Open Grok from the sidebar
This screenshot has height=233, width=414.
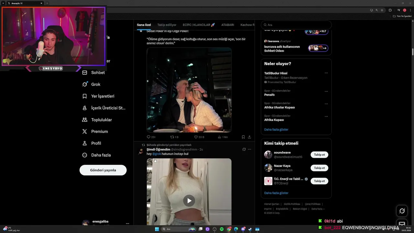pyautogui.click(x=91, y=84)
